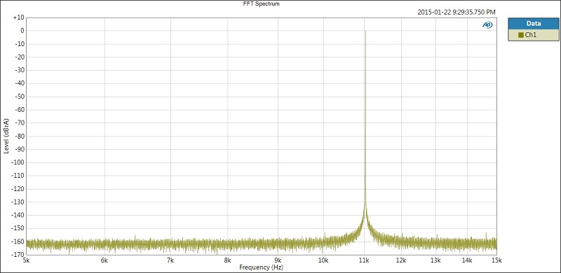This screenshot has width=561, height=273.
Task: Click the timestamp text above graph
Action: [x=457, y=12]
